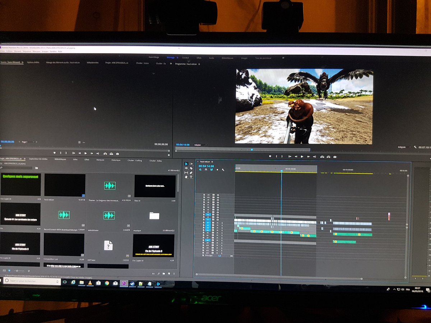
Task: Play in the Source monitor
Action: tap(85, 153)
